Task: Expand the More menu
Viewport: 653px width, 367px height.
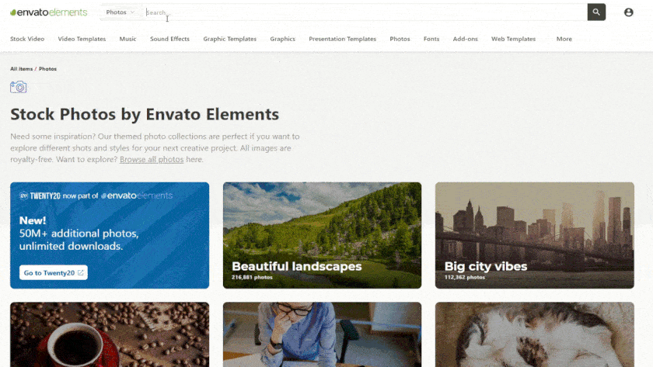Action: pos(564,39)
